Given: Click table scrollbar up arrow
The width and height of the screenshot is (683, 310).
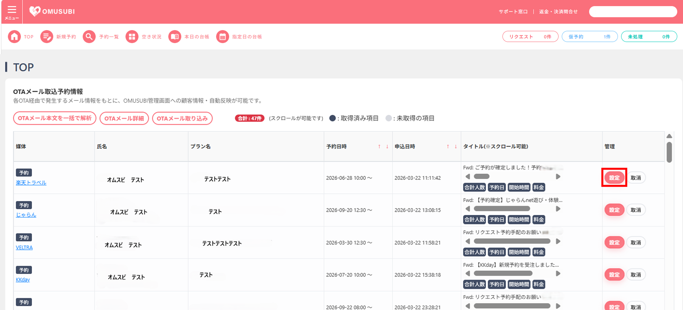Looking at the screenshot, I should tap(669, 136).
